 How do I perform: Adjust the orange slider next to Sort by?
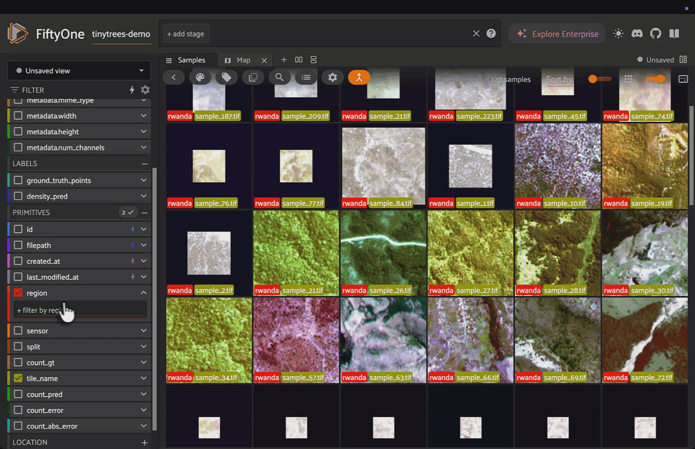pyautogui.click(x=600, y=79)
